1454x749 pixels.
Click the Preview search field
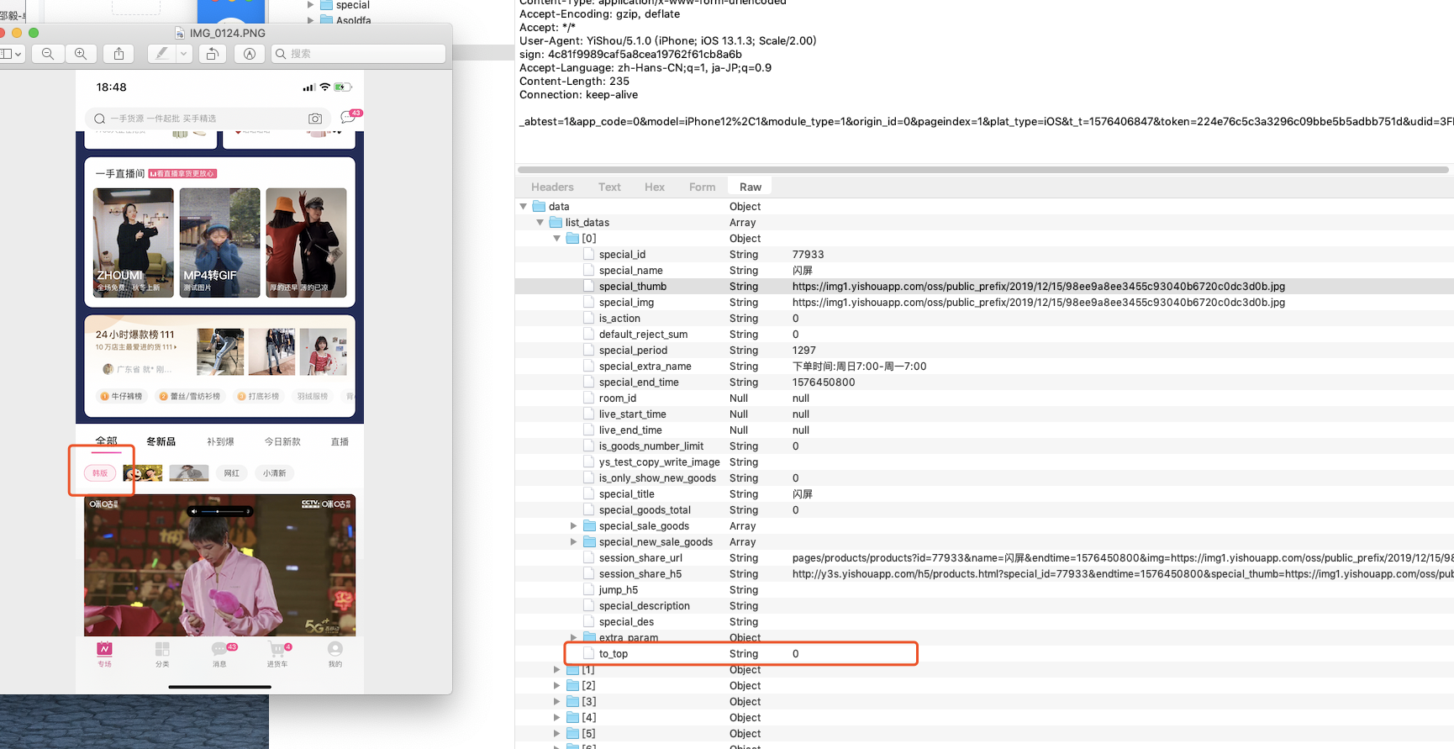[359, 54]
